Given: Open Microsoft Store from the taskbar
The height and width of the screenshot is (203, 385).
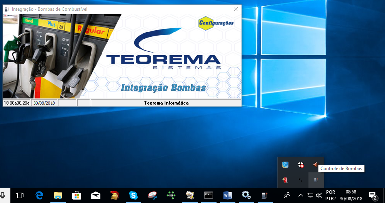Looking at the screenshot, I should point(77,195).
